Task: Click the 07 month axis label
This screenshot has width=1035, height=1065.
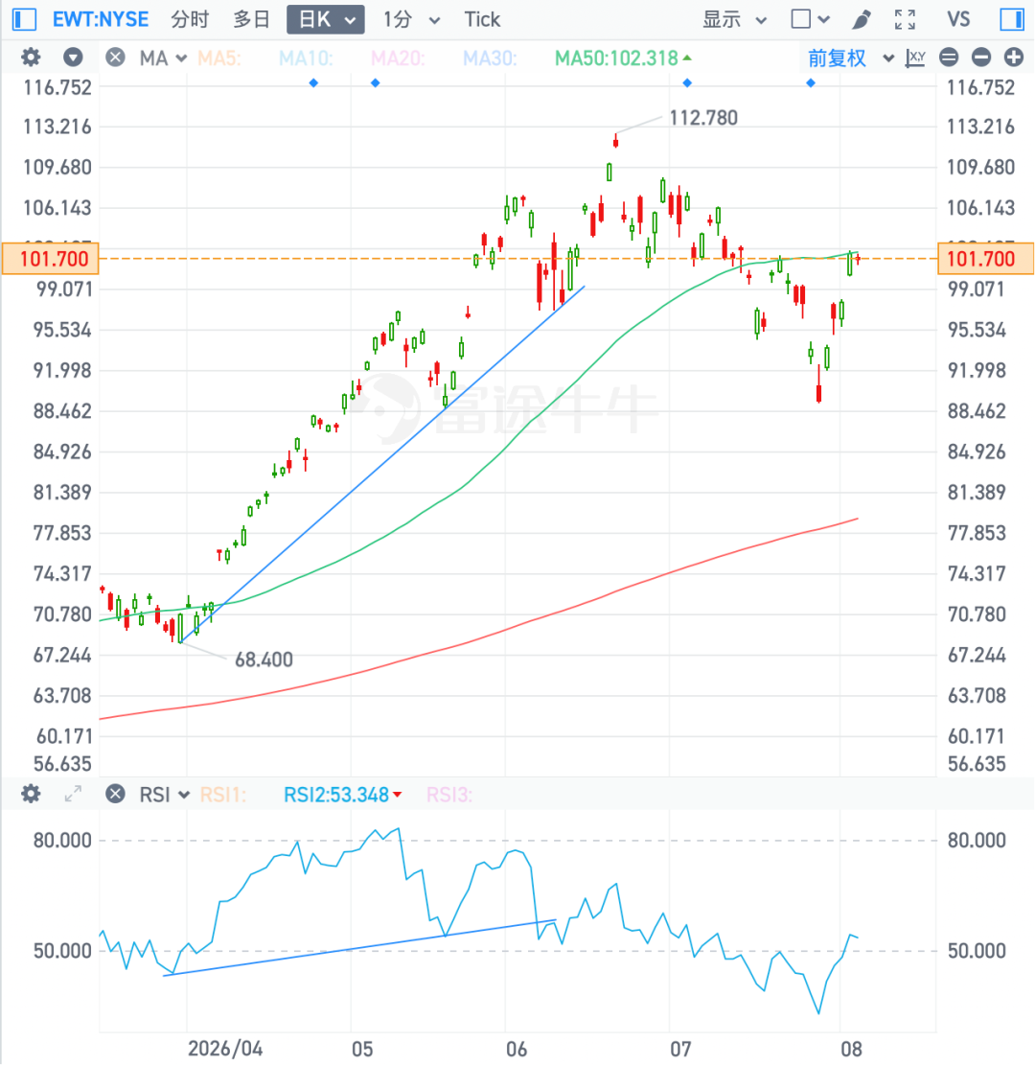Action: click(680, 1048)
